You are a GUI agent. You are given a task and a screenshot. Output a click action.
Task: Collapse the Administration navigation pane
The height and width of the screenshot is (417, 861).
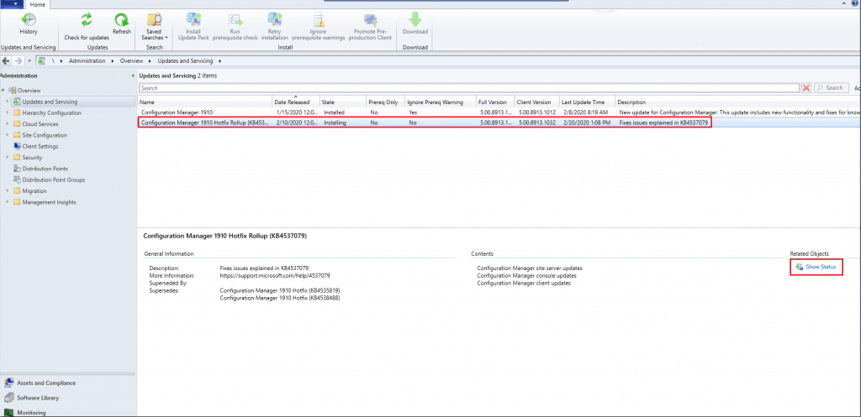133,76
